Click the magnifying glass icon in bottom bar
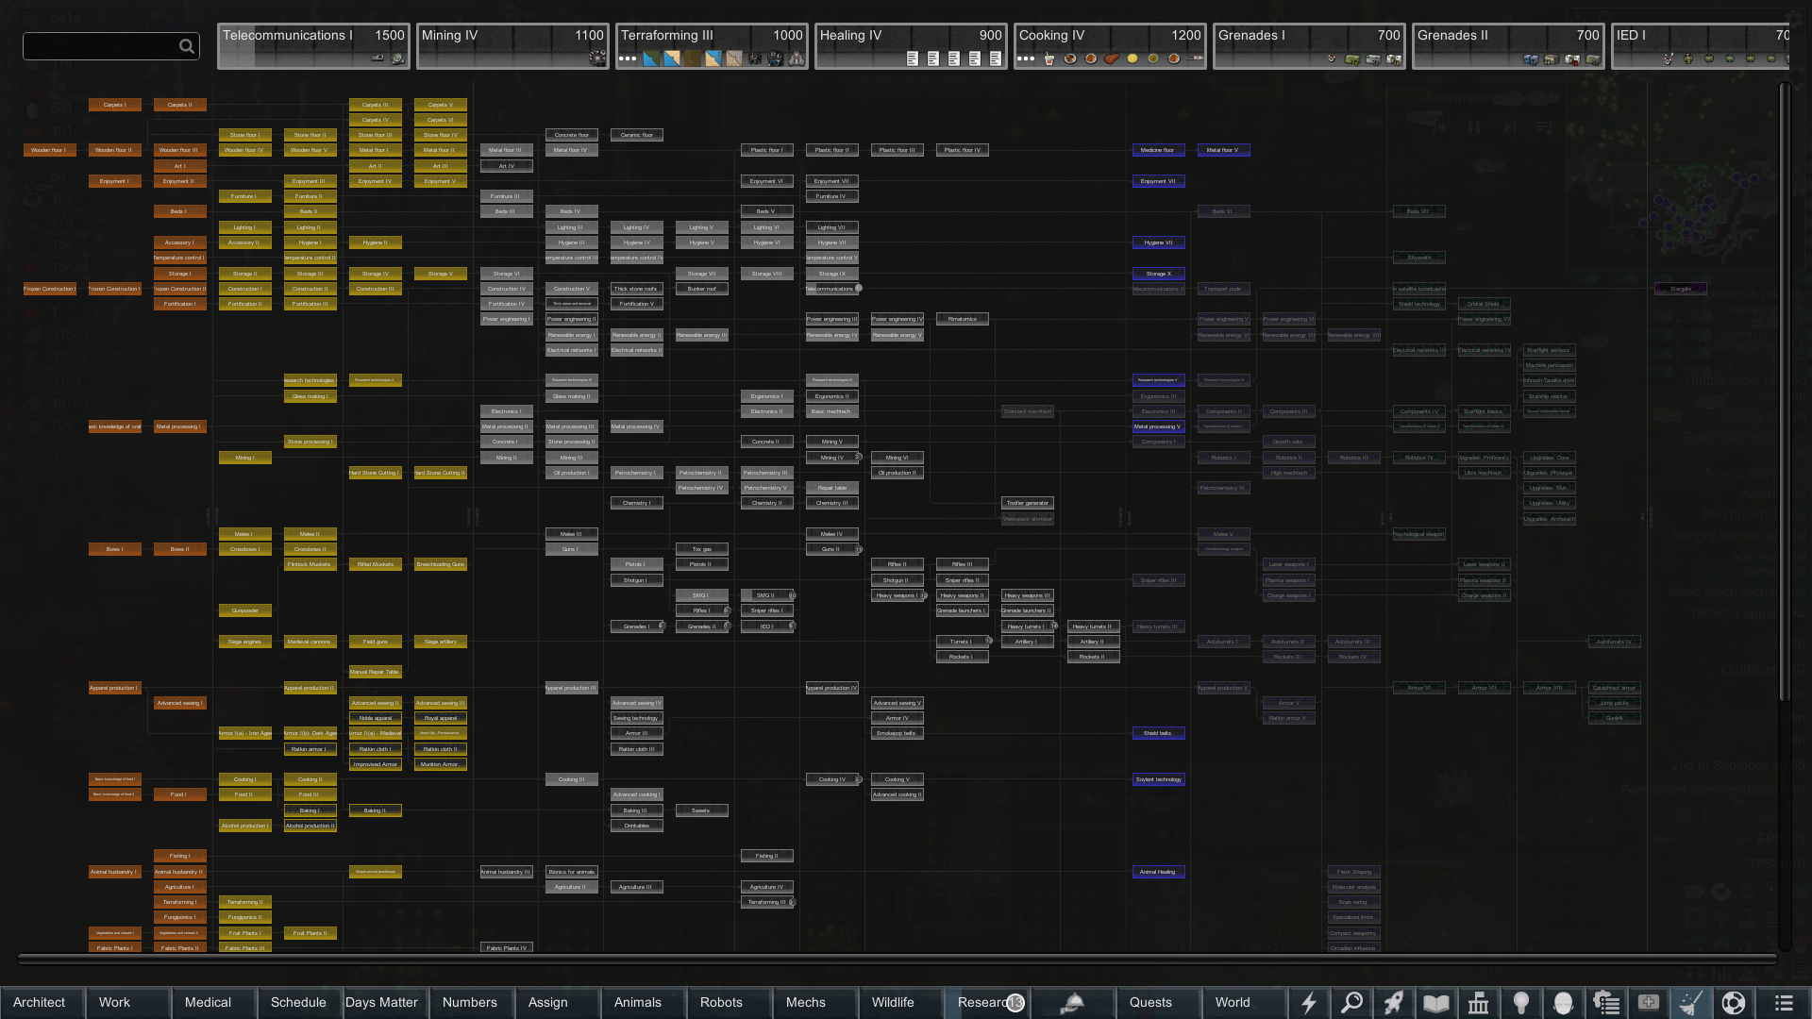Image resolution: width=1812 pixels, height=1019 pixels. point(1351,1003)
